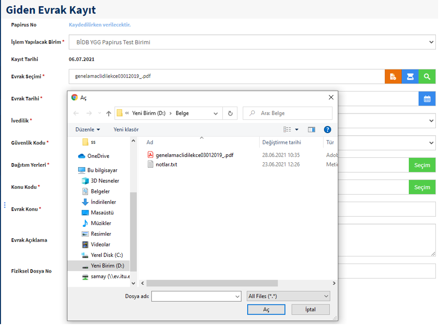Click Seçim button for Konu Kodu
This screenshot has width=439, height=325.
coord(422,187)
